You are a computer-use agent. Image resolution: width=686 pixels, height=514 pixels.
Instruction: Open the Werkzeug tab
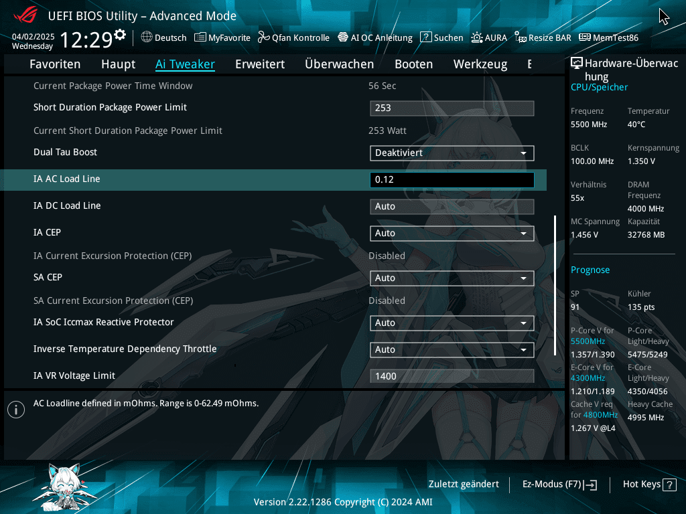coord(480,64)
